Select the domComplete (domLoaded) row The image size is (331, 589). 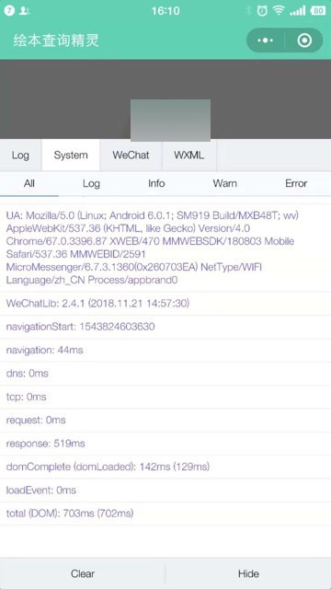coord(165,467)
